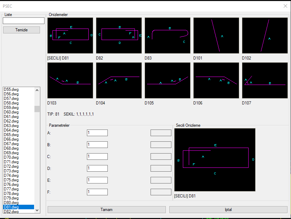Click the second box in row F

coord(161,192)
